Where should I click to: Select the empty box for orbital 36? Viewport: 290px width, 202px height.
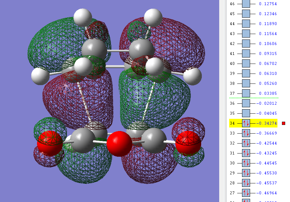tap(246, 103)
